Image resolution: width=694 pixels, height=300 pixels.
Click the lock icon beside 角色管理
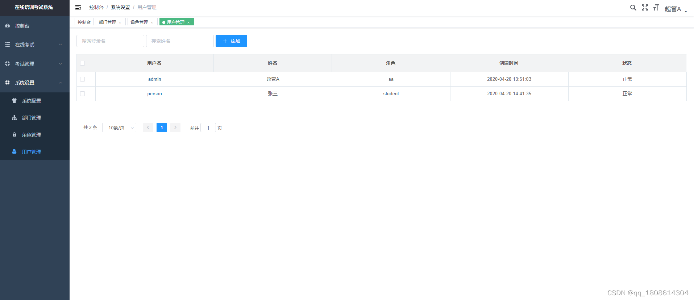14,134
